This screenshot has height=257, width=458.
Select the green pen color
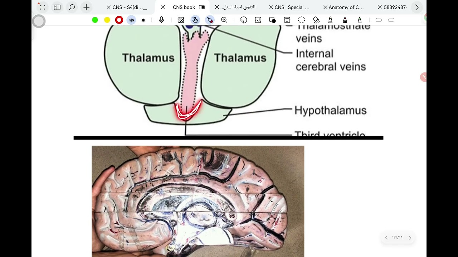tap(95, 20)
